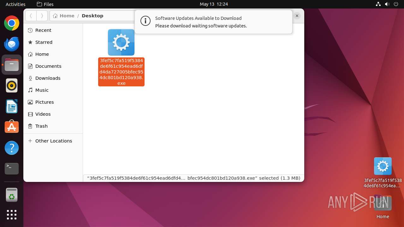Open Downloads folder in sidebar

pyautogui.click(x=53, y=78)
